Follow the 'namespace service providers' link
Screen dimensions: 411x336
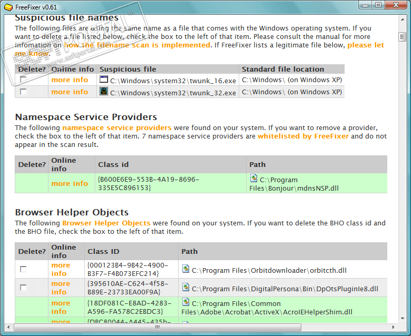click(x=117, y=128)
